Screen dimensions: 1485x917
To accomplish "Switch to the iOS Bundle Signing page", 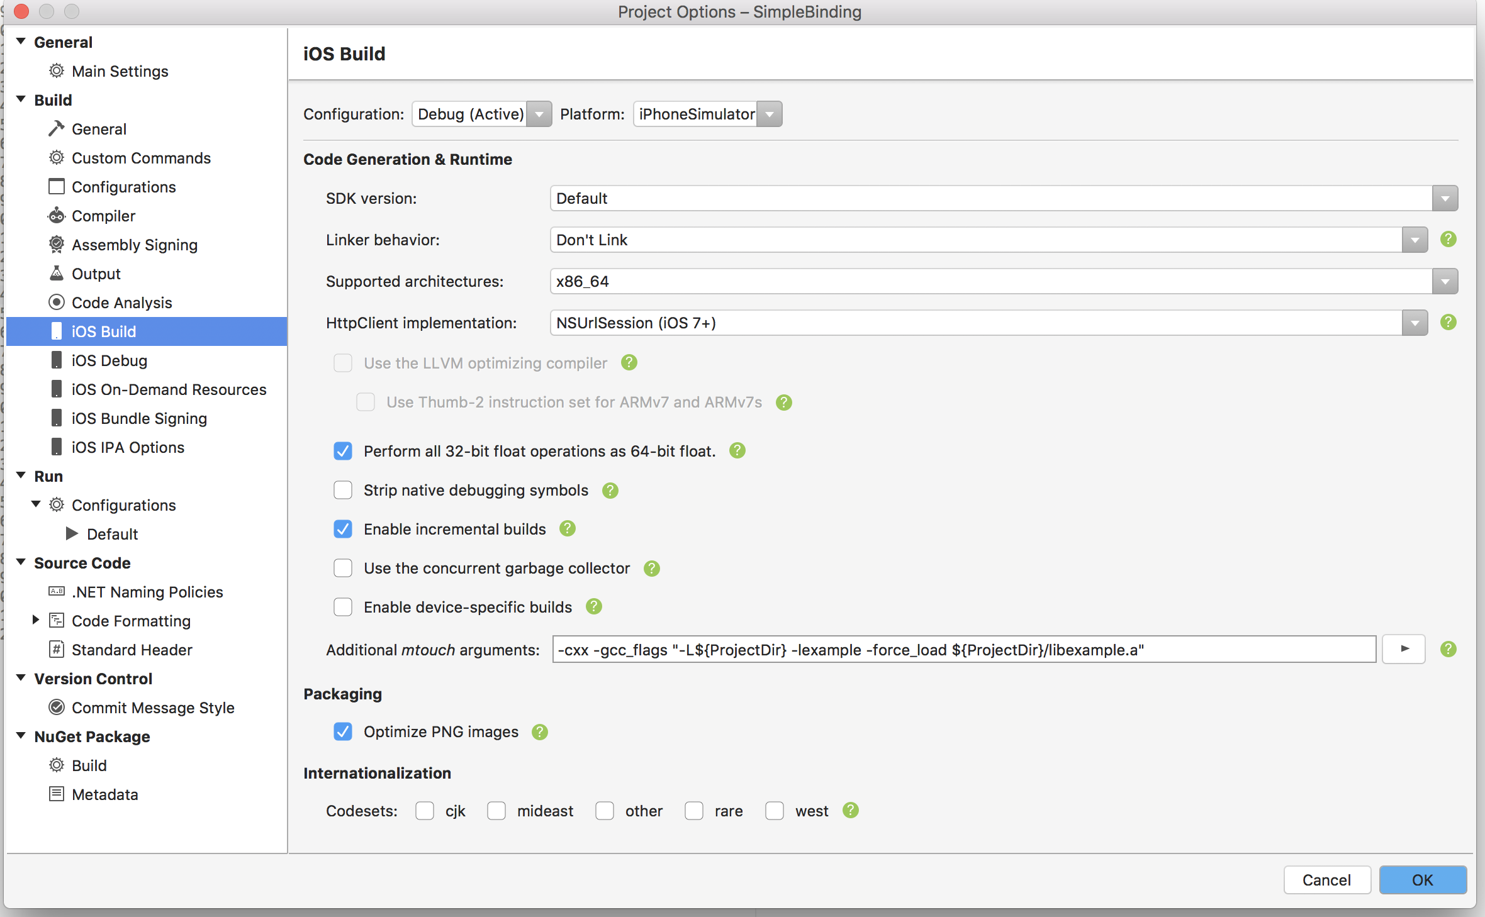I will tap(138, 418).
